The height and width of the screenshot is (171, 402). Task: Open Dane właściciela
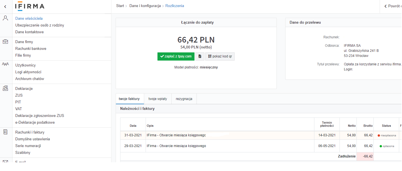click(x=29, y=18)
